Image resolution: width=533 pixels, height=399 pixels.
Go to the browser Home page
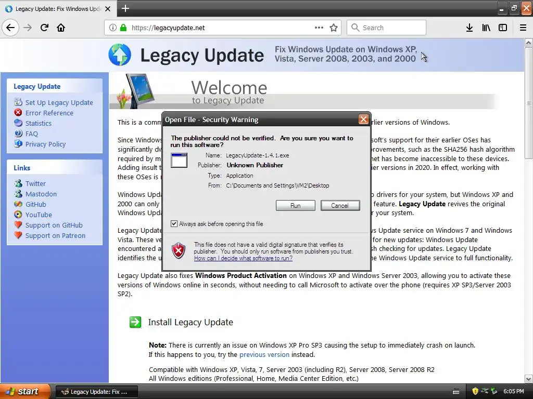(x=61, y=28)
